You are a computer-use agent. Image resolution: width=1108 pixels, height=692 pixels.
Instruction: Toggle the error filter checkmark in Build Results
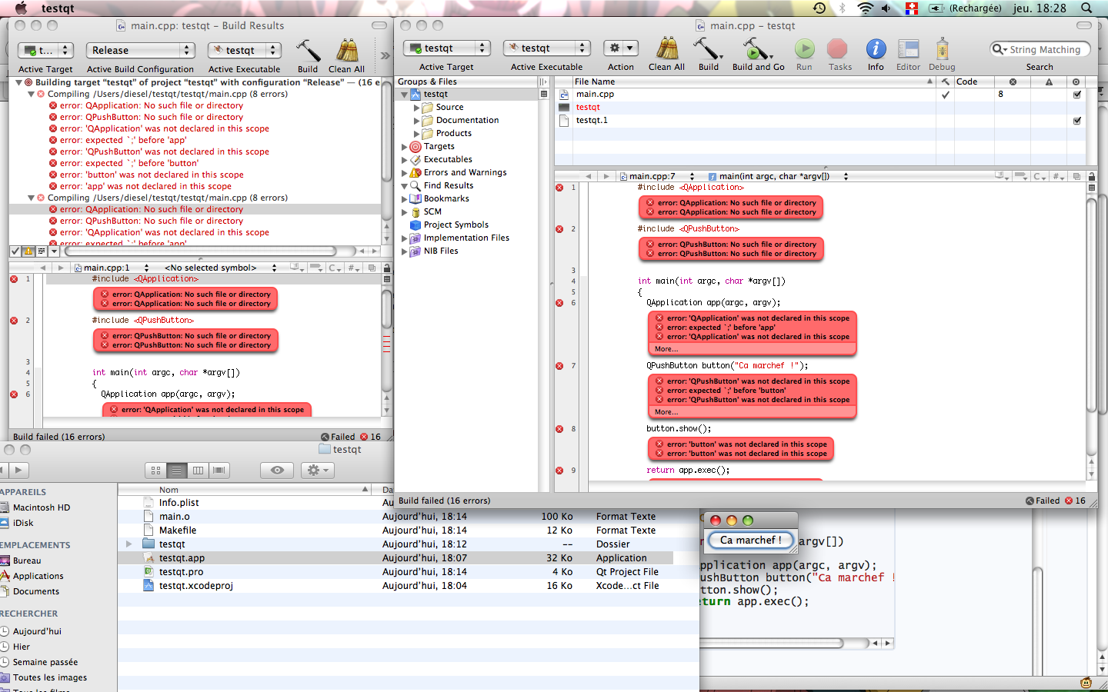[x=15, y=251]
